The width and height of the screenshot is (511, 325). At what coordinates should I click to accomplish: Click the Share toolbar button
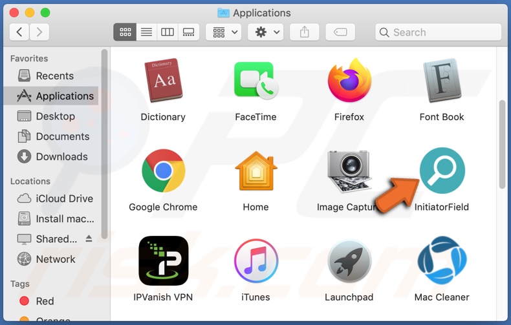point(305,32)
